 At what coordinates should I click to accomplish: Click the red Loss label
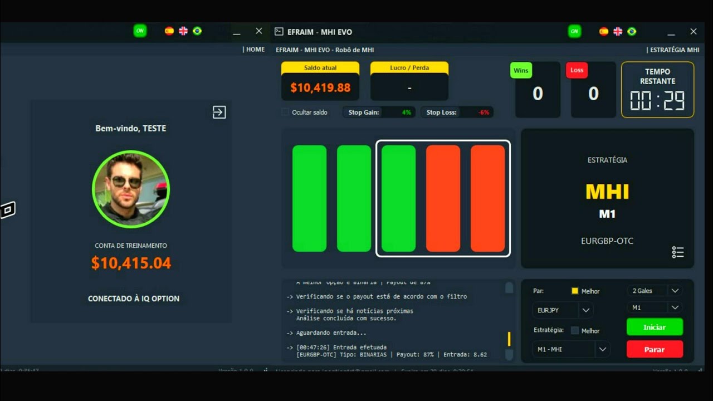pos(577,70)
